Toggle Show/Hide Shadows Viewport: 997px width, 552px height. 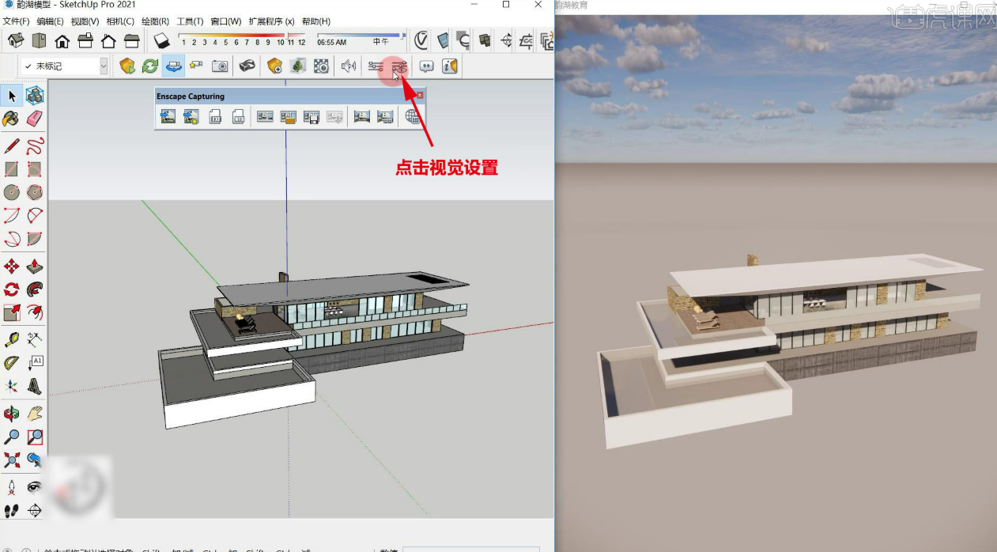[162, 40]
